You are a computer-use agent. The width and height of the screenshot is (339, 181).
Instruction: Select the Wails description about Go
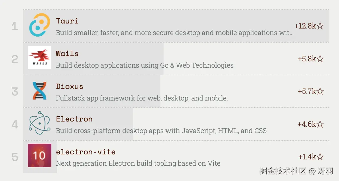click(144, 65)
